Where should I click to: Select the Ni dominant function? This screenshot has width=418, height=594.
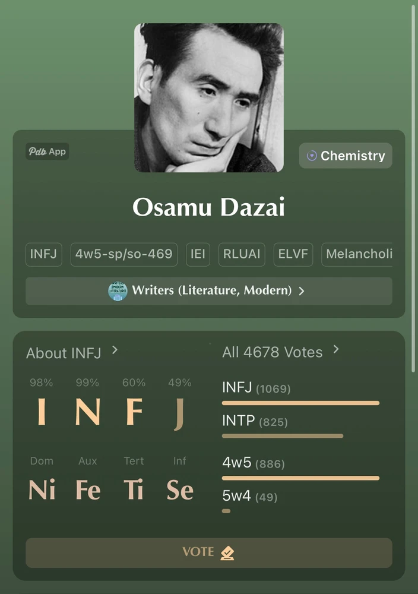42,490
